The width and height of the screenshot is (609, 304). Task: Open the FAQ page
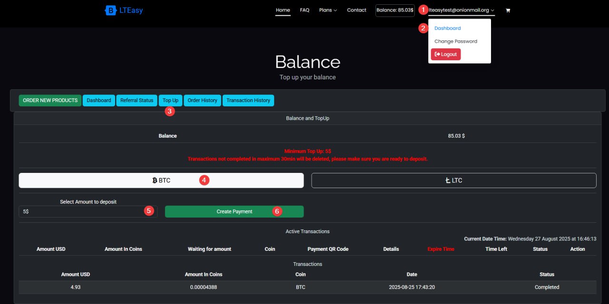[304, 10]
